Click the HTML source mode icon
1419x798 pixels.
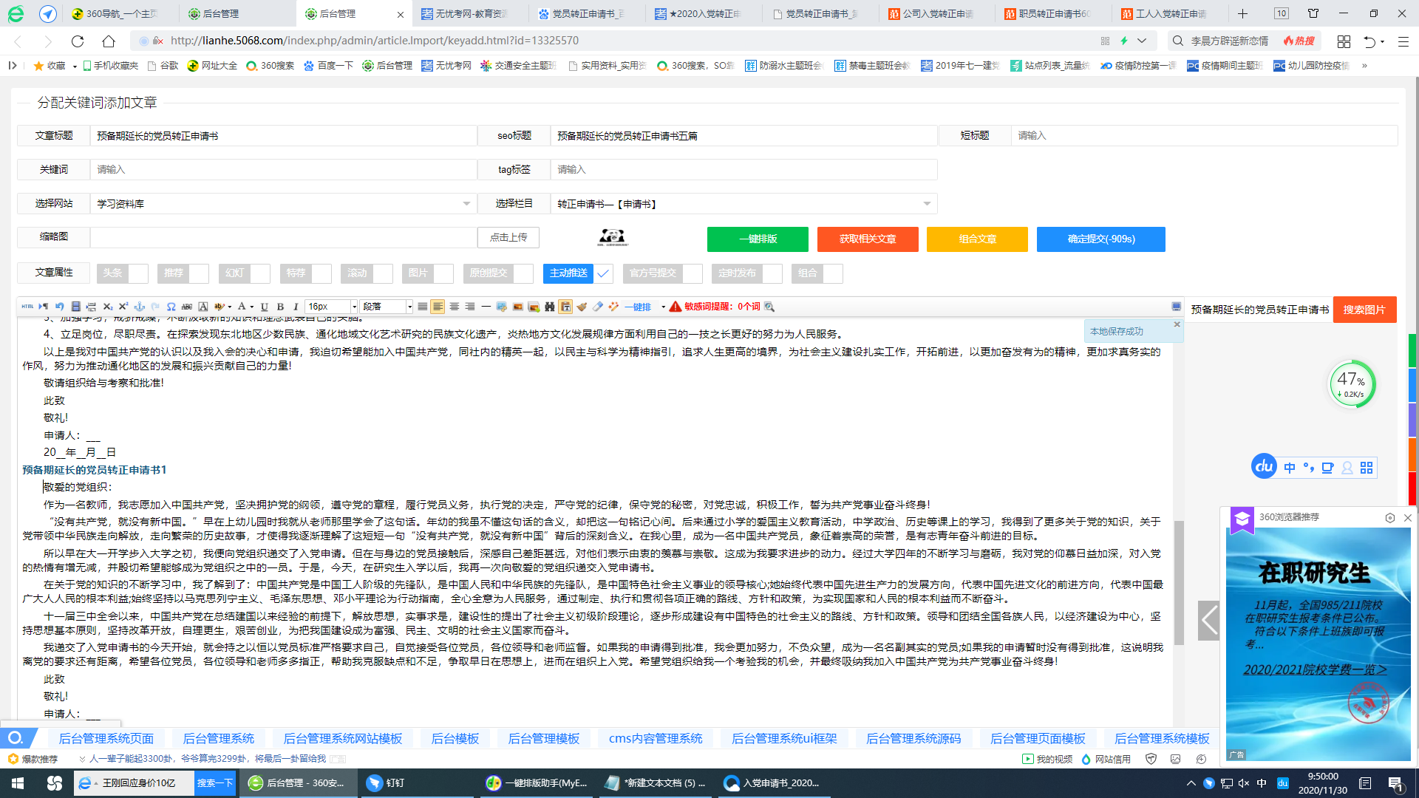[27, 307]
